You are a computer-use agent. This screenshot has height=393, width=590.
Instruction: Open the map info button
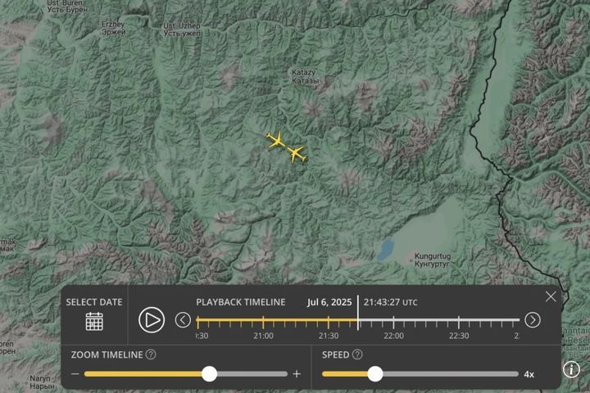(x=571, y=370)
